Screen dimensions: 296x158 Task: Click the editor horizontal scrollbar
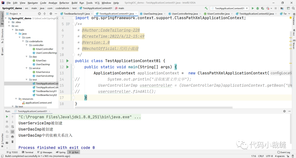pyautogui.click(x=154, y=108)
